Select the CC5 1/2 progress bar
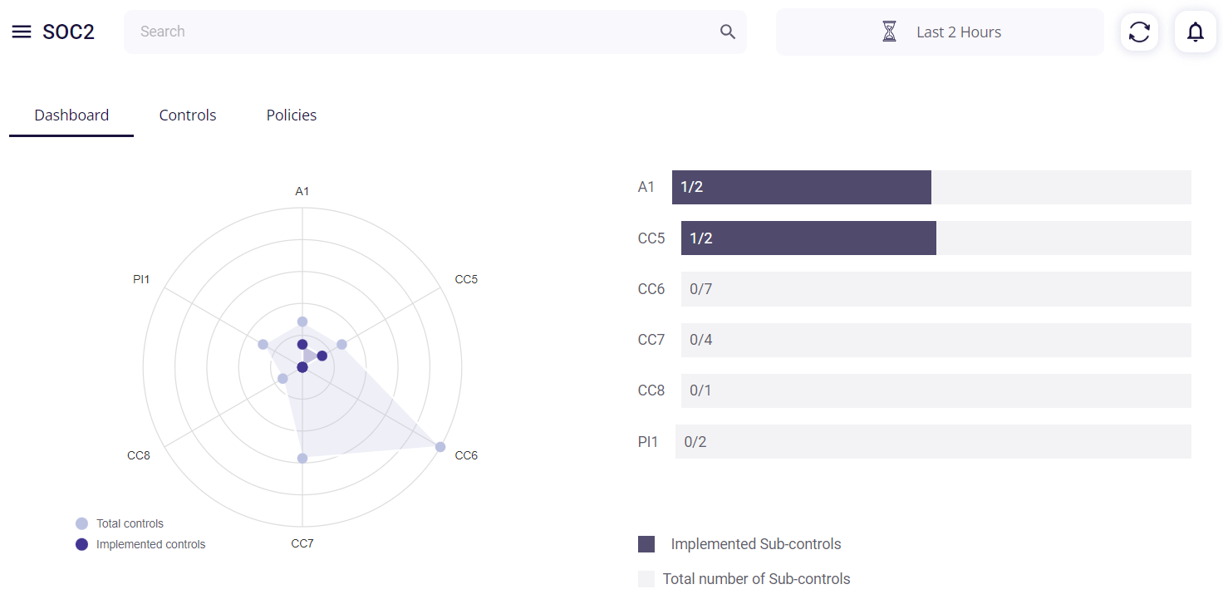Viewport: 1223px width, 599px height. [936, 238]
